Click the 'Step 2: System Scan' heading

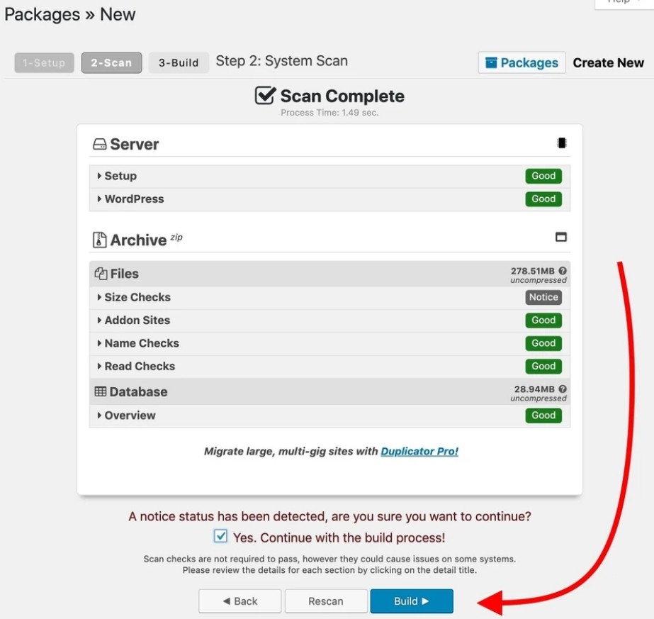(281, 61)
